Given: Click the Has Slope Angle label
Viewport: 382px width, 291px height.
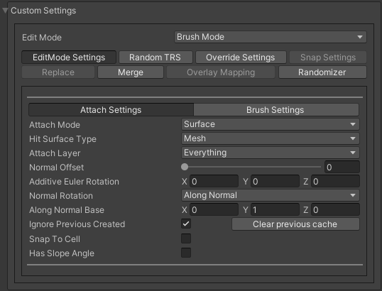Looking at the screenshot, I should (x=62, y=253).
